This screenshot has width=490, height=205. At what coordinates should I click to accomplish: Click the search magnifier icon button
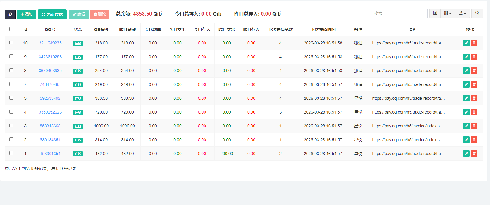click(477, 13)
